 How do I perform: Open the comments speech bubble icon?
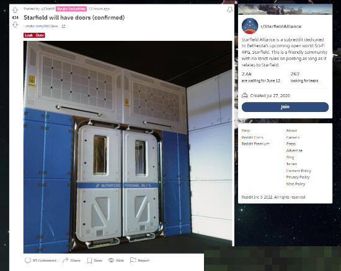tap(28, 260)
